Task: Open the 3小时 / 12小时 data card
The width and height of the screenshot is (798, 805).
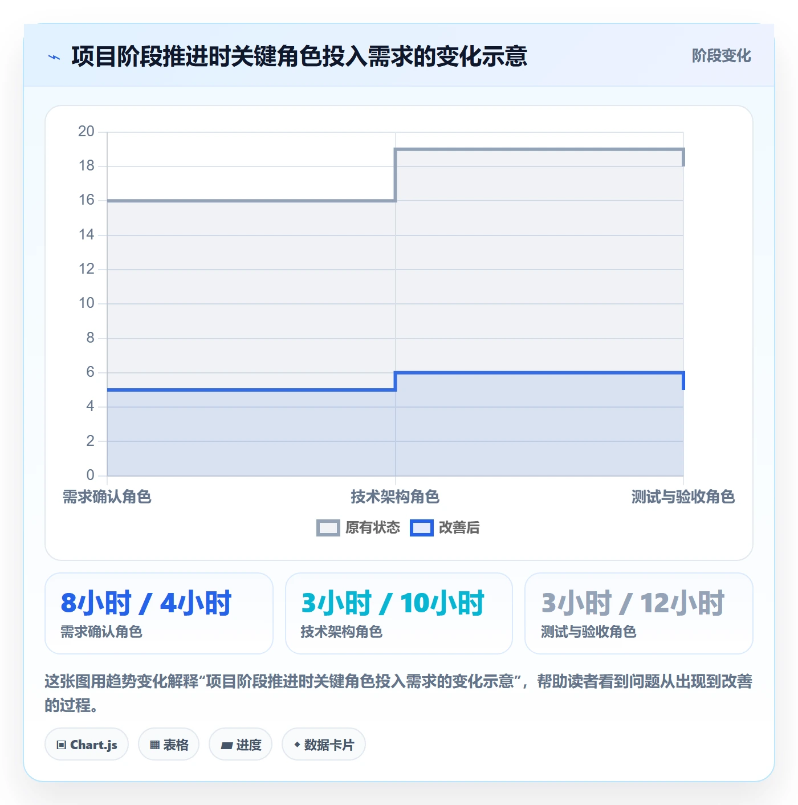Action: (639, 613)
